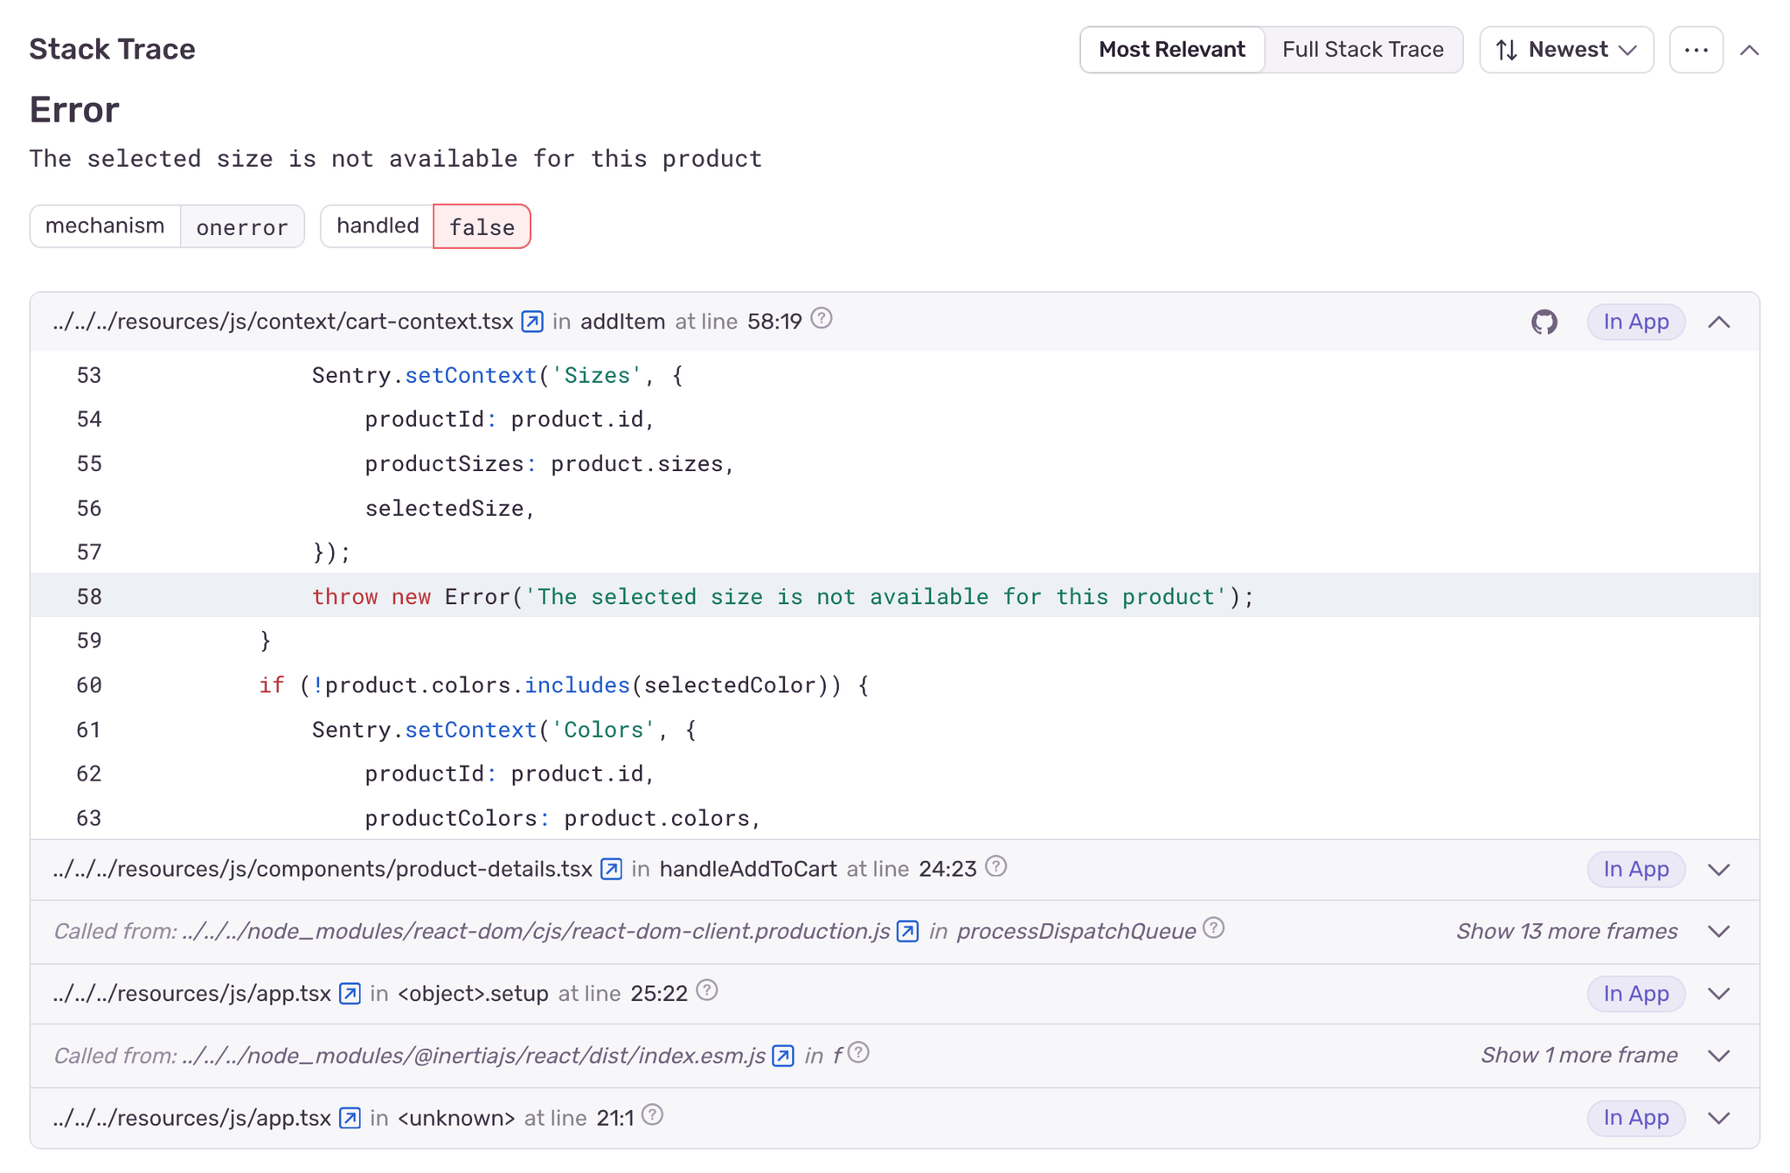Show 1 more frame

click(x=1578, y=1056)
